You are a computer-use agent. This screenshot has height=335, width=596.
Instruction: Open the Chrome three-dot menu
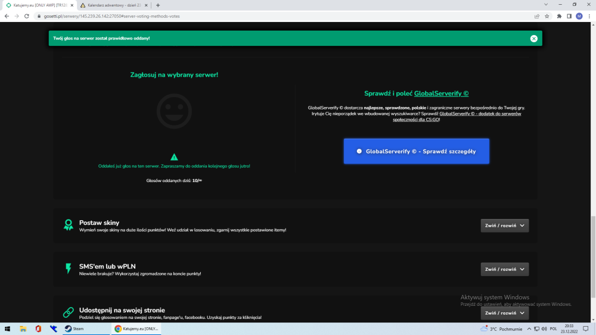tap(589, 16)
